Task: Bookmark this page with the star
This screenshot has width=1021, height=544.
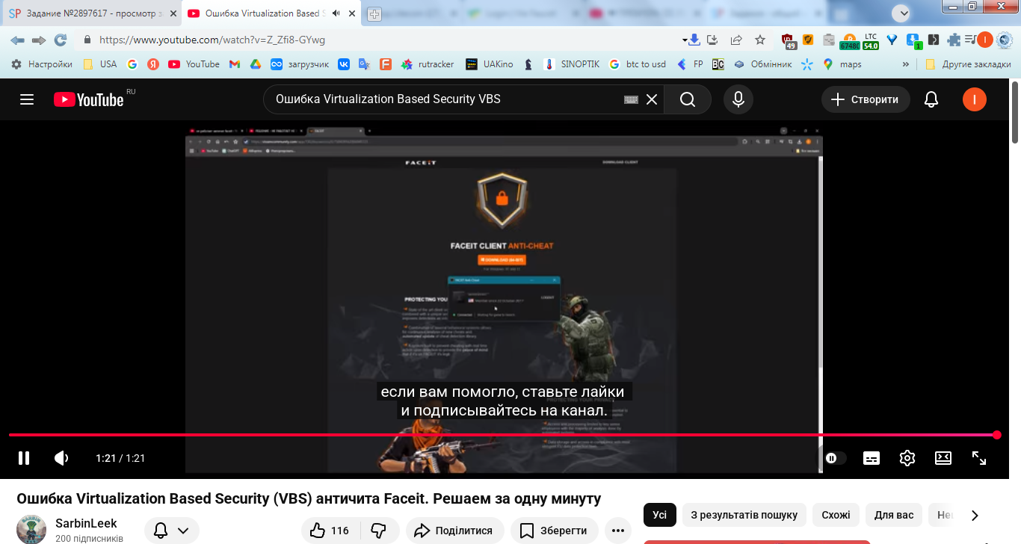Action: 760,40
